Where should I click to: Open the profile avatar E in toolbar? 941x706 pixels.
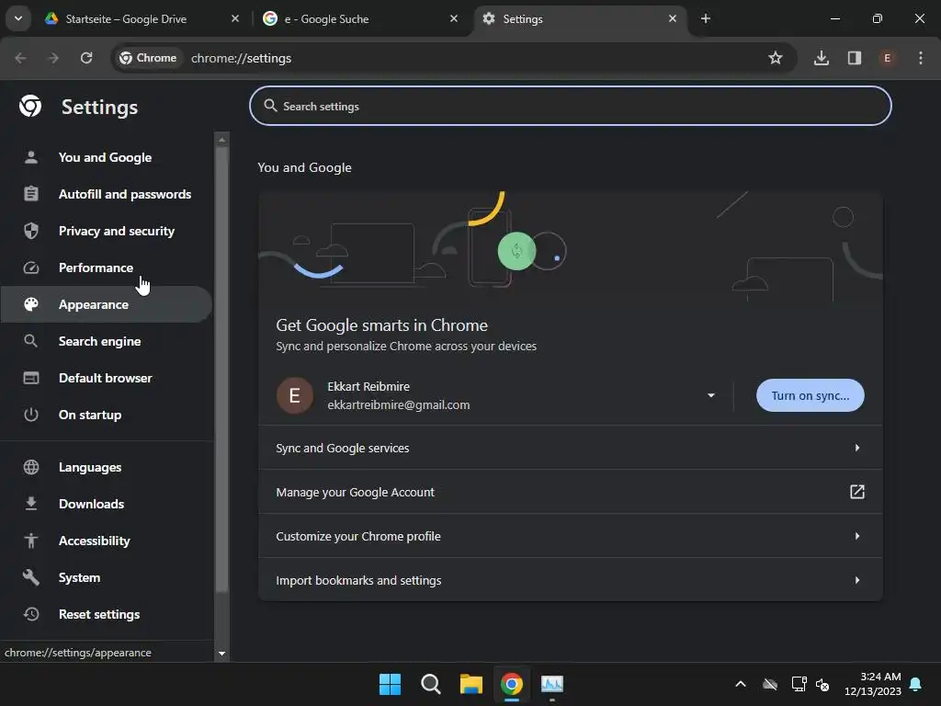click(887, 58)
